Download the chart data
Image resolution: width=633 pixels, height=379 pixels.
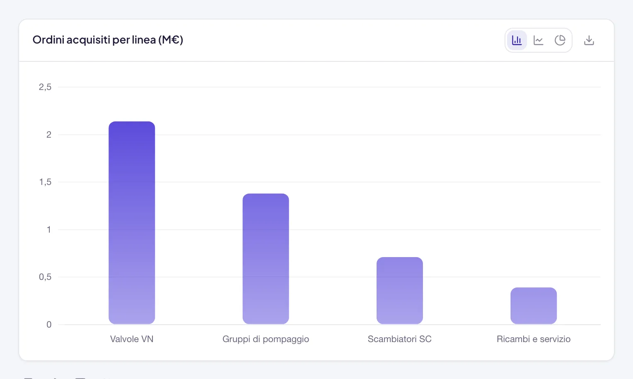click(589, 40)
